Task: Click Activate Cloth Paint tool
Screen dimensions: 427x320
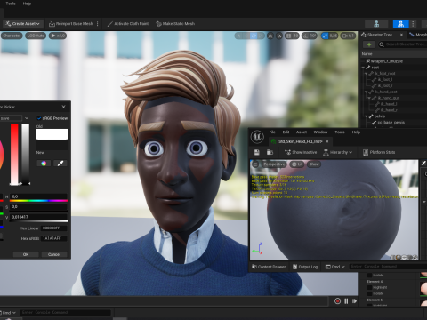Action: (128, 24)
